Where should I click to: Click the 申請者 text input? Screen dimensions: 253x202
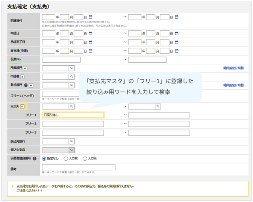[x=56, y=77]
